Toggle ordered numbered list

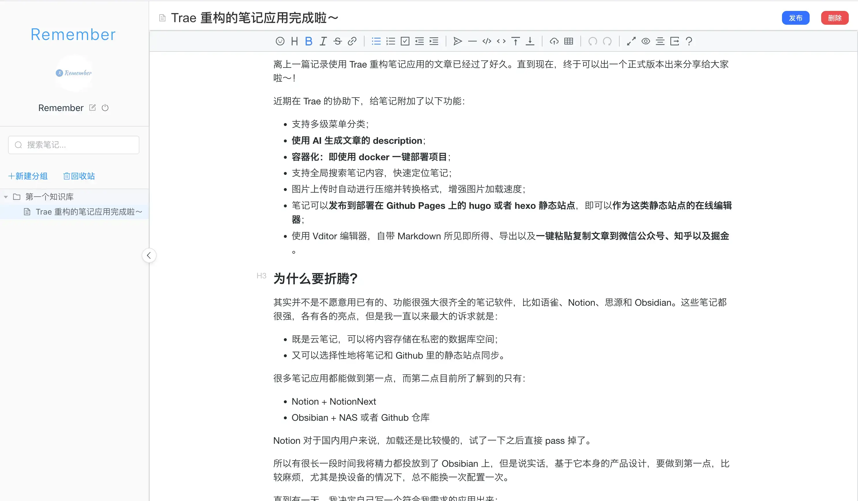click(x=390, y=41)
